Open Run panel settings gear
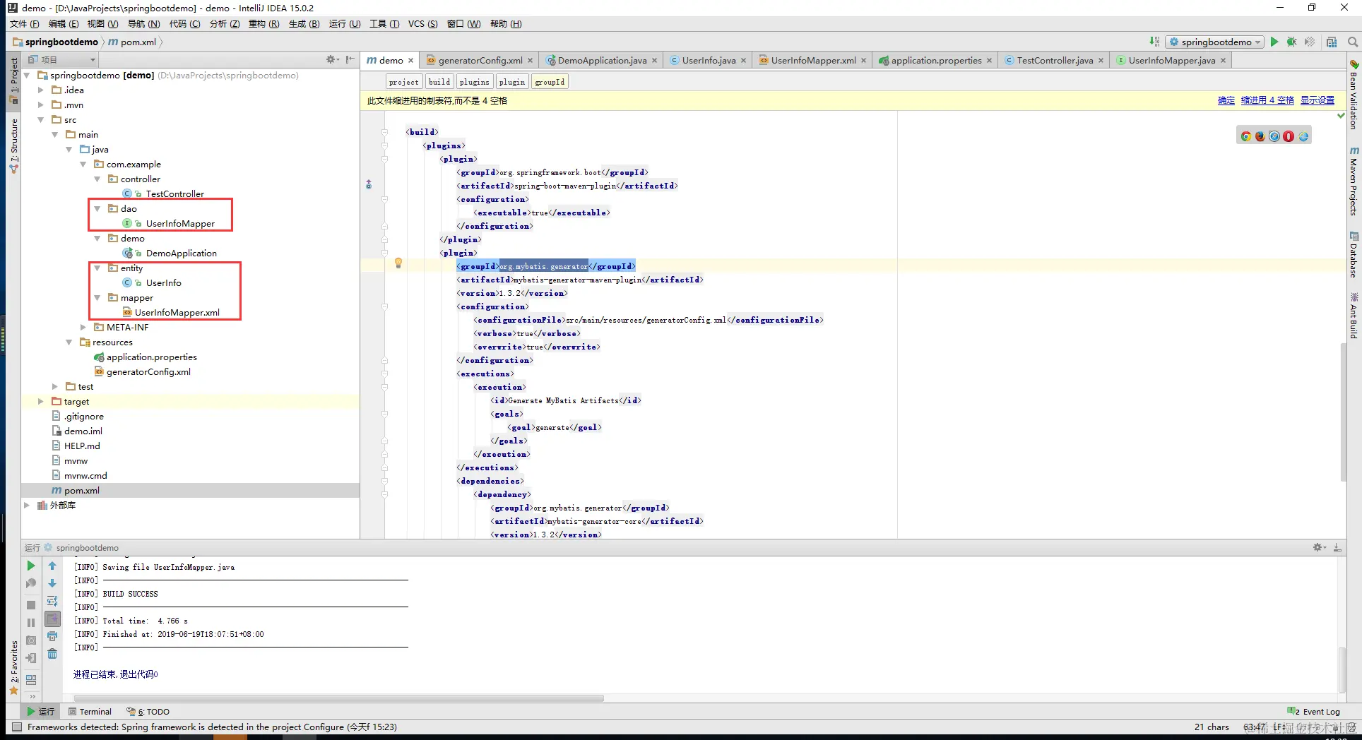 tap(1318, 547)
